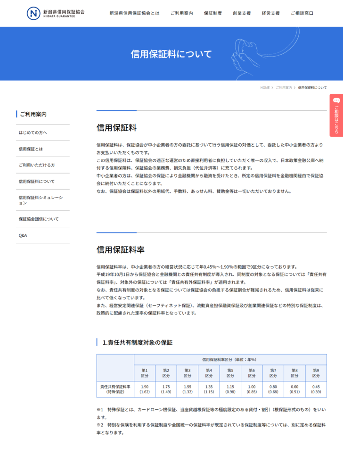This screenshot has width=343, height=456.
Task: Click the ※1 特殊保証とは footnote text
Action: tap(212, 414)
